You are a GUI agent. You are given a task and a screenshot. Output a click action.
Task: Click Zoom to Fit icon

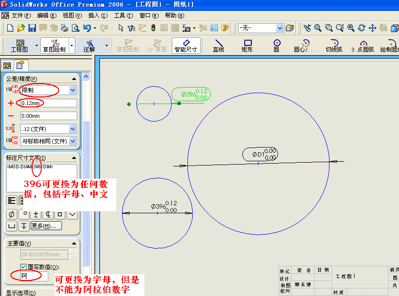pyautogui.click(x=318, y=28)
